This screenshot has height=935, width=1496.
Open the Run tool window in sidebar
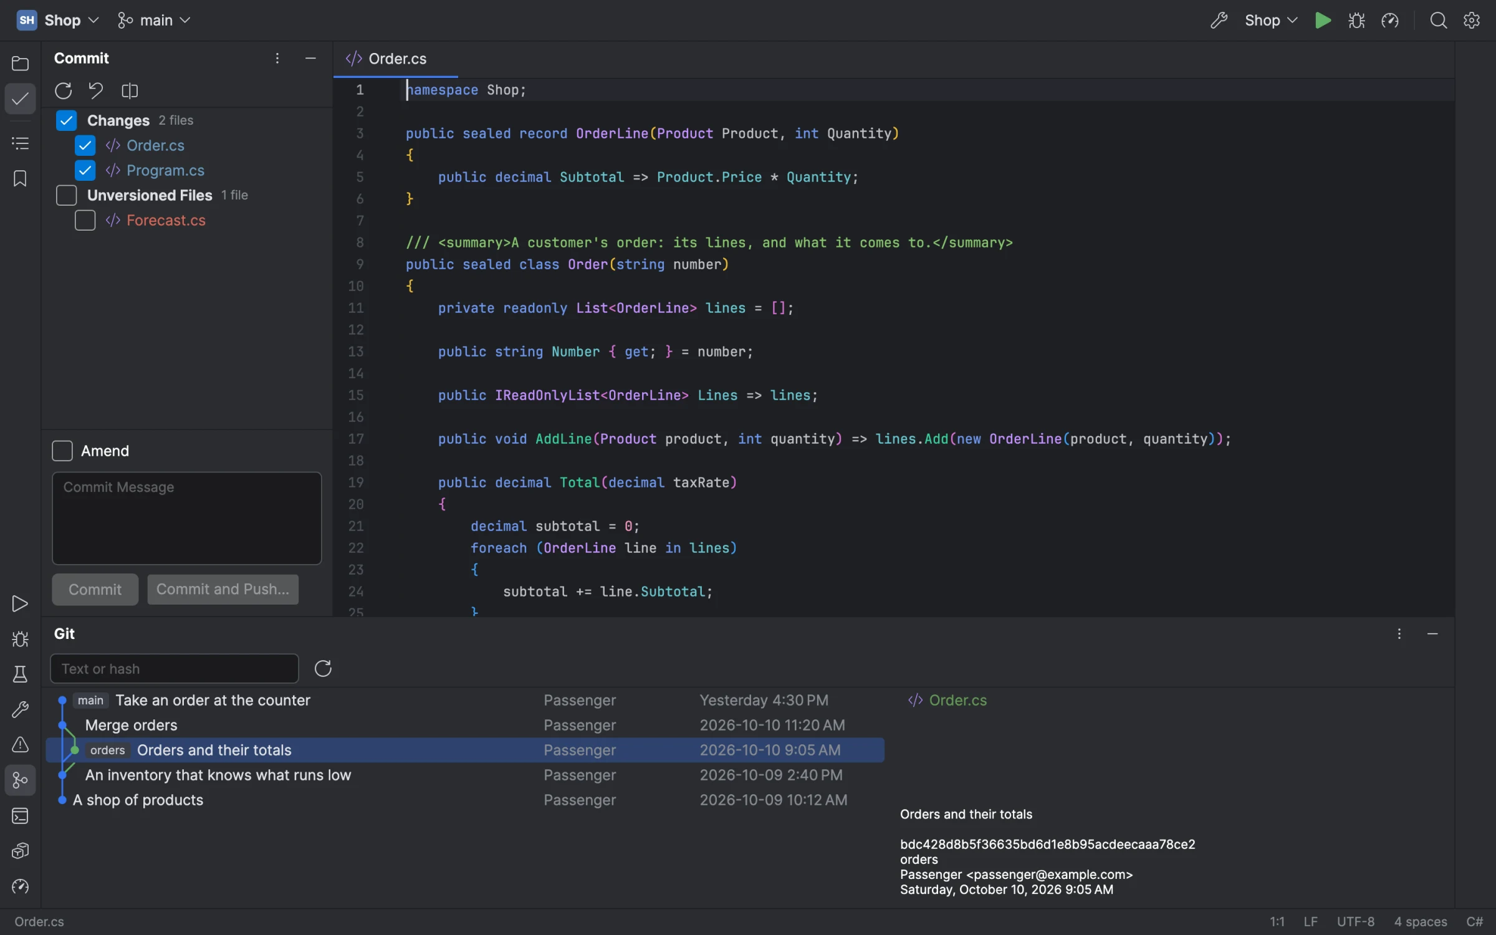pyautogui.click(x=20, y=603)
